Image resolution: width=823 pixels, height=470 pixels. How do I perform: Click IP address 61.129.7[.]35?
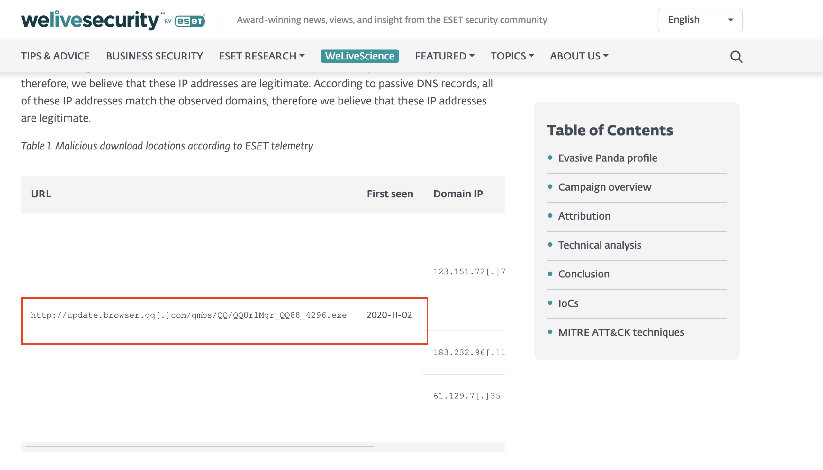pyautogui.click(x=467, y=396)
